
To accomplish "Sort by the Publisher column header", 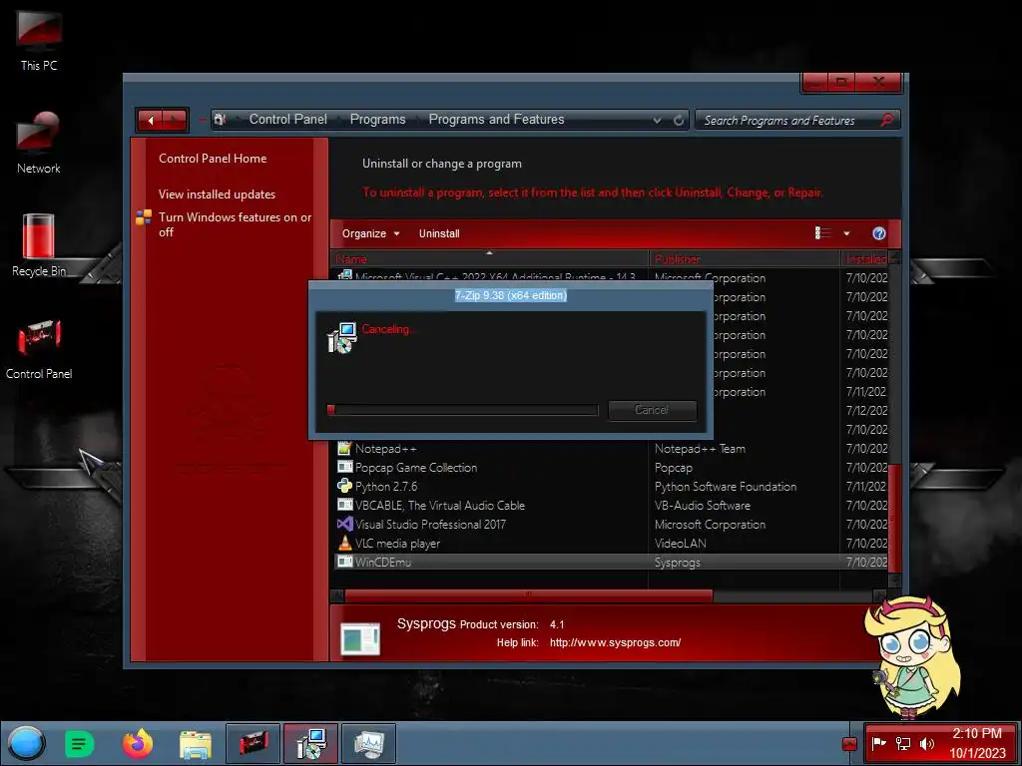I will pyautogui.click(x=745, y=258).
